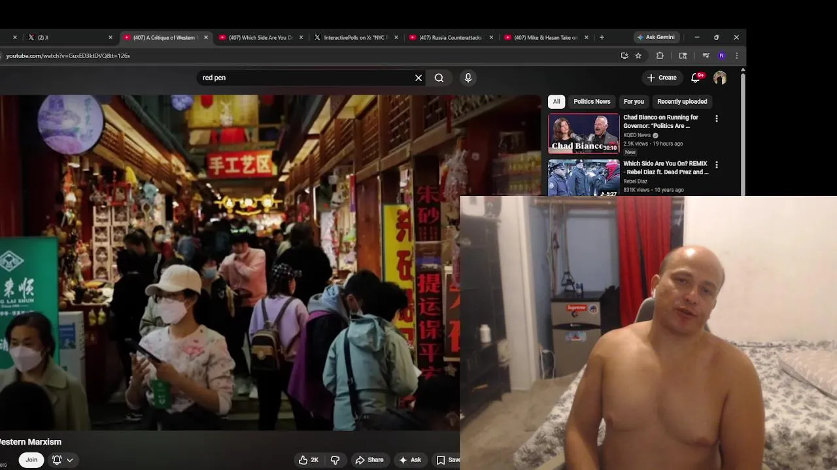
Task: Select the 'For you' filter chip
Action: (x=634, y=101)
